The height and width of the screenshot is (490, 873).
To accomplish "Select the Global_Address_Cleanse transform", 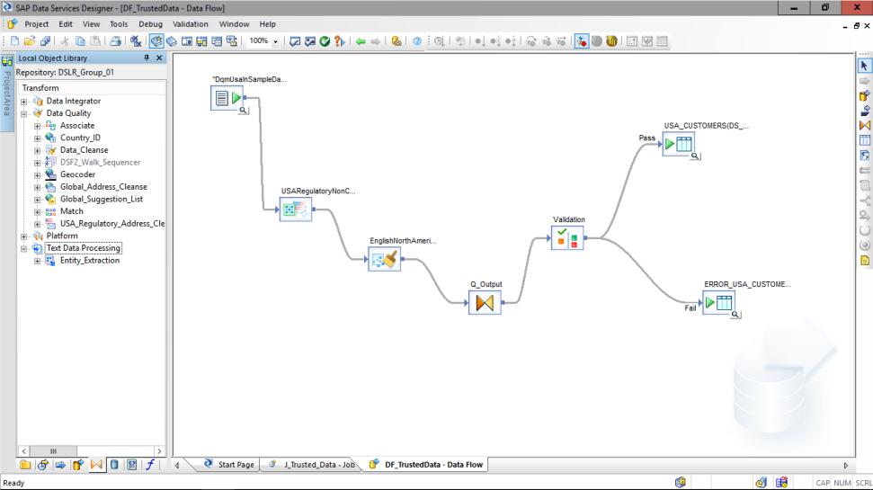I will pyautogui.click(x=103, y=186).
